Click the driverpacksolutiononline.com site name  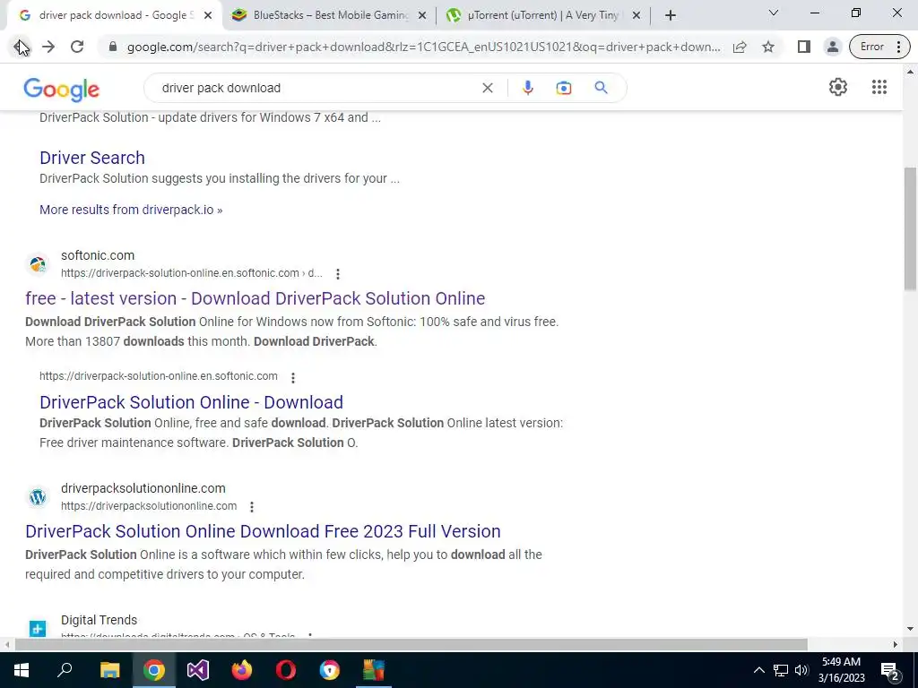click(x=143, y=488)
